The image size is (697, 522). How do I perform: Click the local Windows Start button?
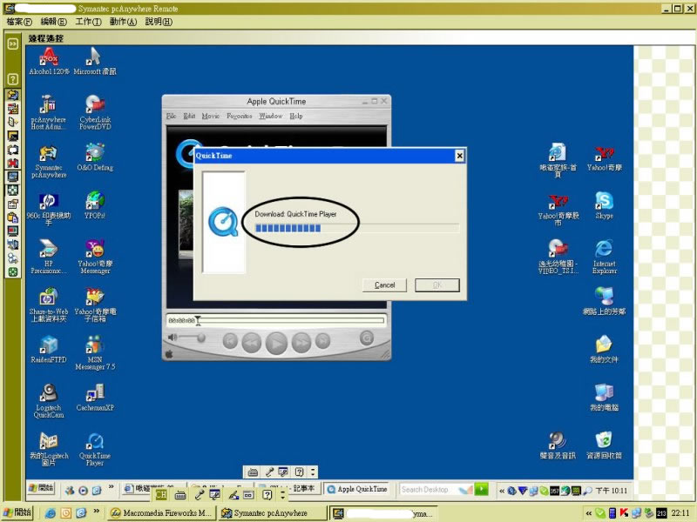pyautogui.click(x=18, y=512)
